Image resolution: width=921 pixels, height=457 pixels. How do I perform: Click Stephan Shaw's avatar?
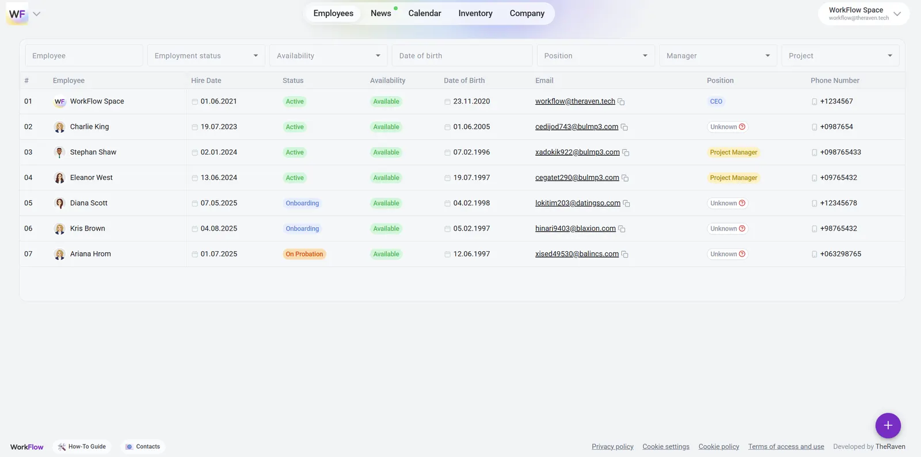click(59, 152)
